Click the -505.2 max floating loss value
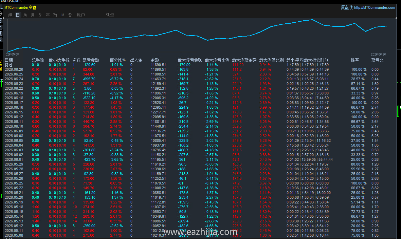401x239 pixels. tap(183, 98)
